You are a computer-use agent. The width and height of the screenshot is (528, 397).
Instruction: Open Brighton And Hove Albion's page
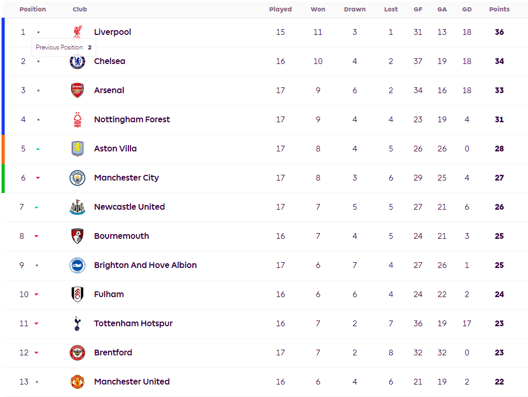(x=145, y=265)
